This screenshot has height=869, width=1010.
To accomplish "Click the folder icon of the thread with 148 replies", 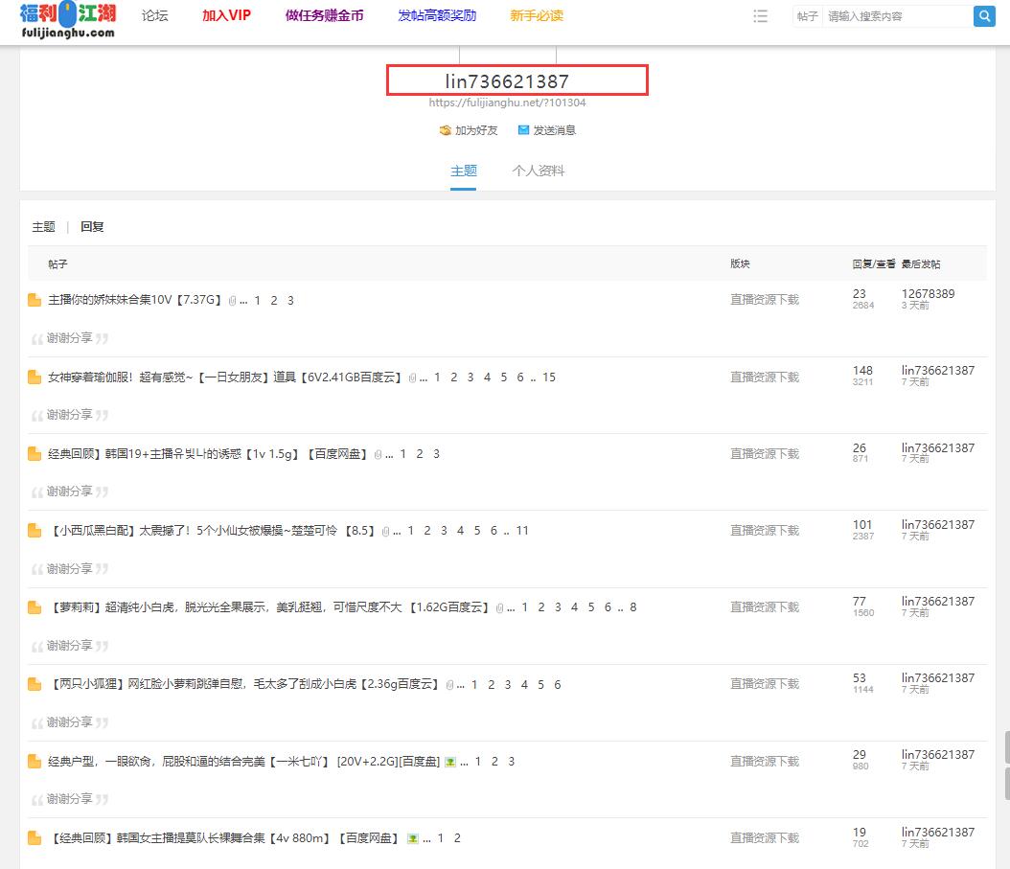I will (x=34, y=377).
